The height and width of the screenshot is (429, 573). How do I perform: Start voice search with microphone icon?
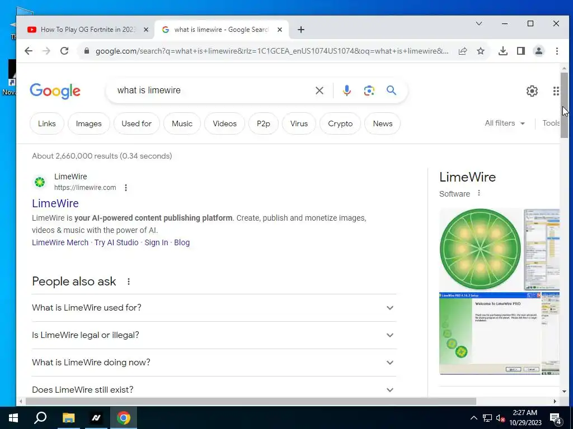347,90
